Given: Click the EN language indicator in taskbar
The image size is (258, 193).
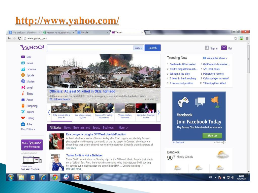Looking at the screenshot, I should pyautogui.click(x=210, y=177).
